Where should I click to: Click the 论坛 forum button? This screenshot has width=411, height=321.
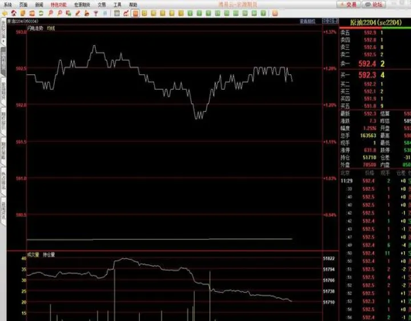pos(373,4)
